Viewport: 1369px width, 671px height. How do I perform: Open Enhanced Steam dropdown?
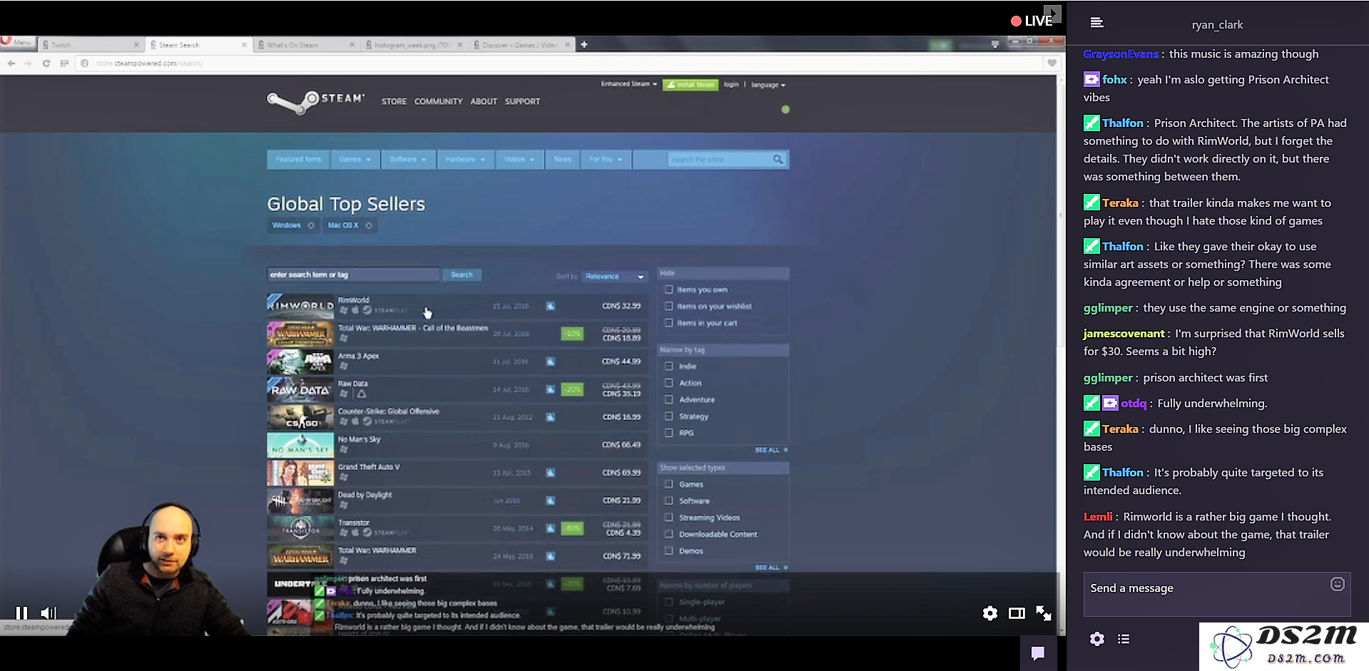point(628,84)
